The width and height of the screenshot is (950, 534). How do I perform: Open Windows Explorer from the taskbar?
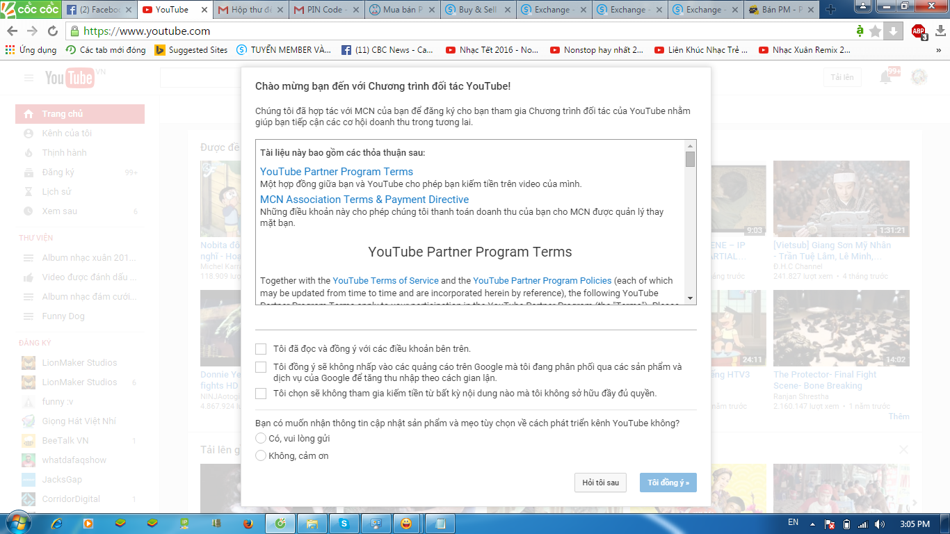[x=312, y=523]
